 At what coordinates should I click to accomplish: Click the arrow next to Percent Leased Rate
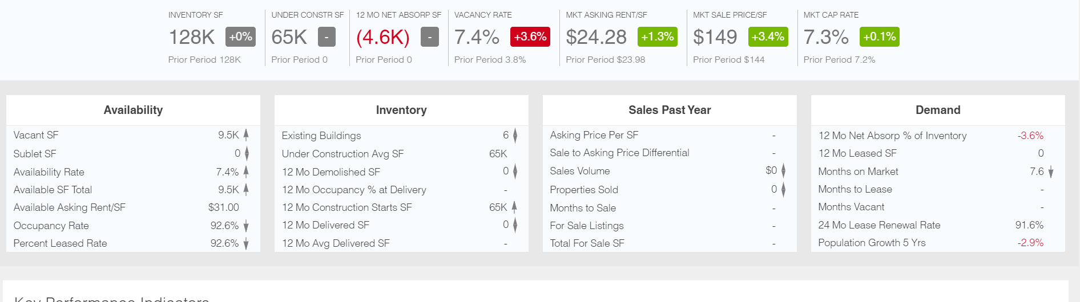[246, 244]
